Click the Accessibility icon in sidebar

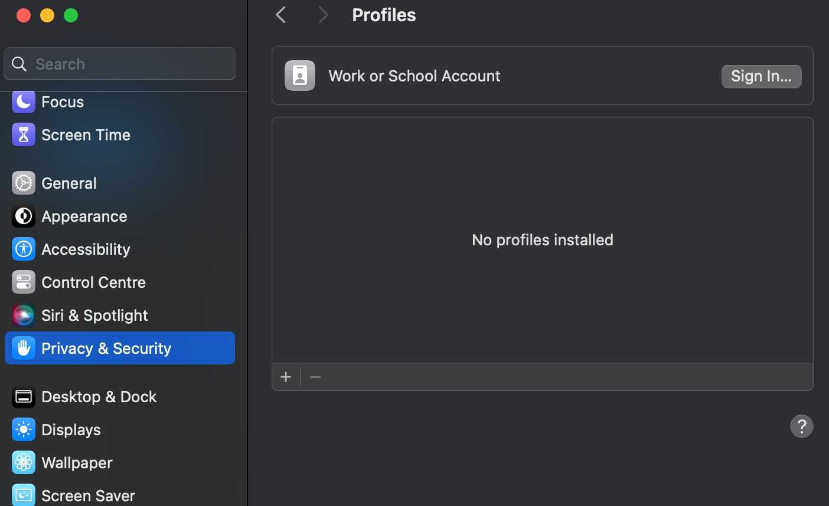click(x=24, y=249)
